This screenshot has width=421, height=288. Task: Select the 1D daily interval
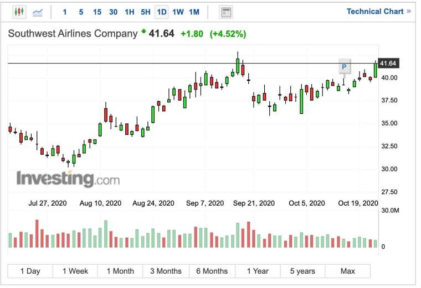pyautogui.click(x=162, y=12)
